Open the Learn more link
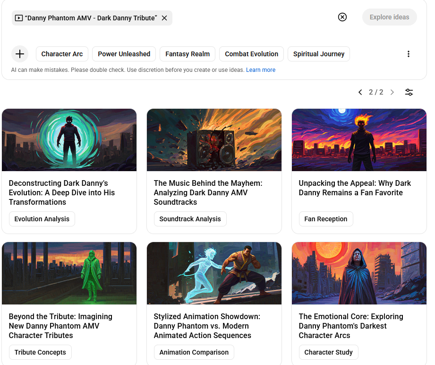Image resolution: width=435 pixels, height=365 pixels. [x=261, y=70]
